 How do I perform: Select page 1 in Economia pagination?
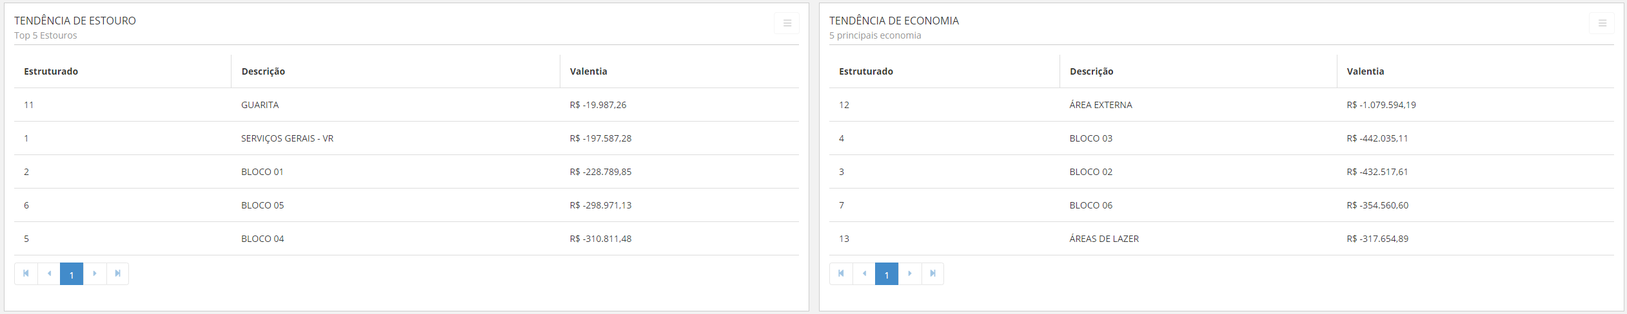(x=887, y=274)
